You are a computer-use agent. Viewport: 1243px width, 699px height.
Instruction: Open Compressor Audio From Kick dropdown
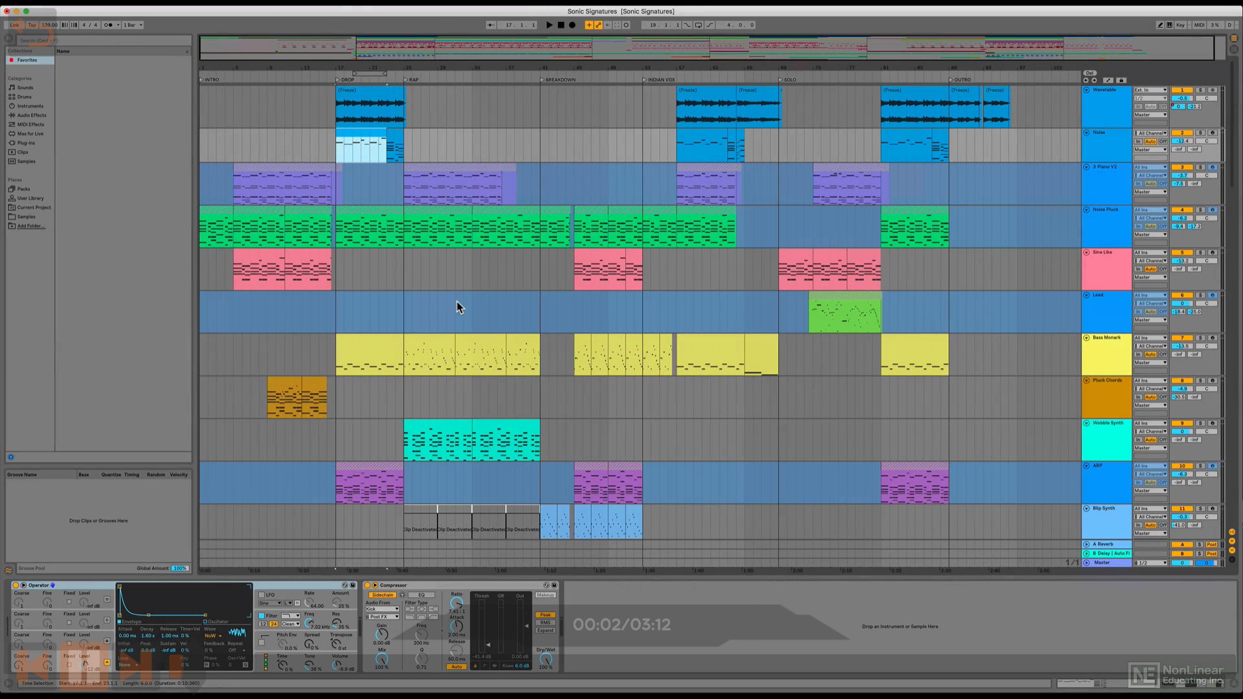click(x=382, y=609)
